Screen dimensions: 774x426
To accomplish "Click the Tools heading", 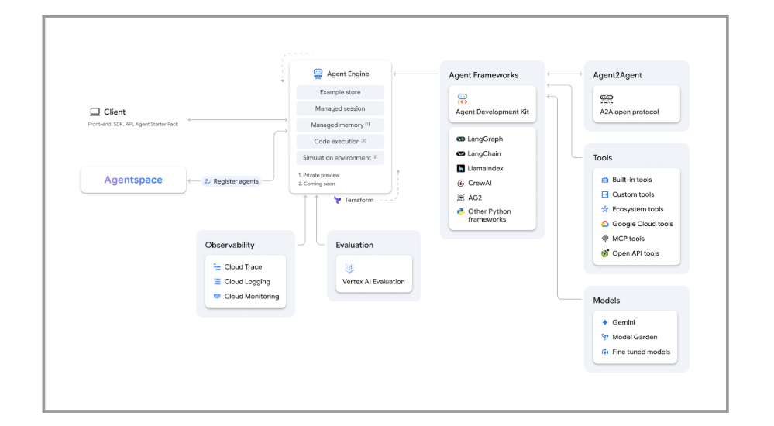I will (603, 158).
